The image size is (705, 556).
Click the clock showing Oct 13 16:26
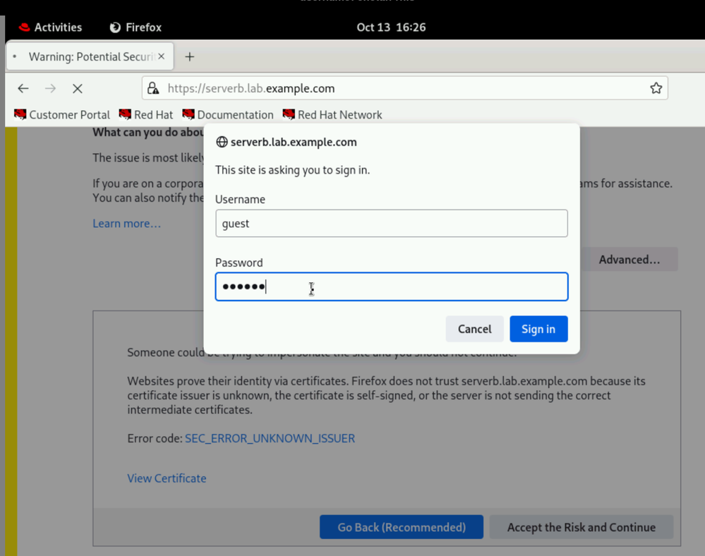(x=391, y=28)
